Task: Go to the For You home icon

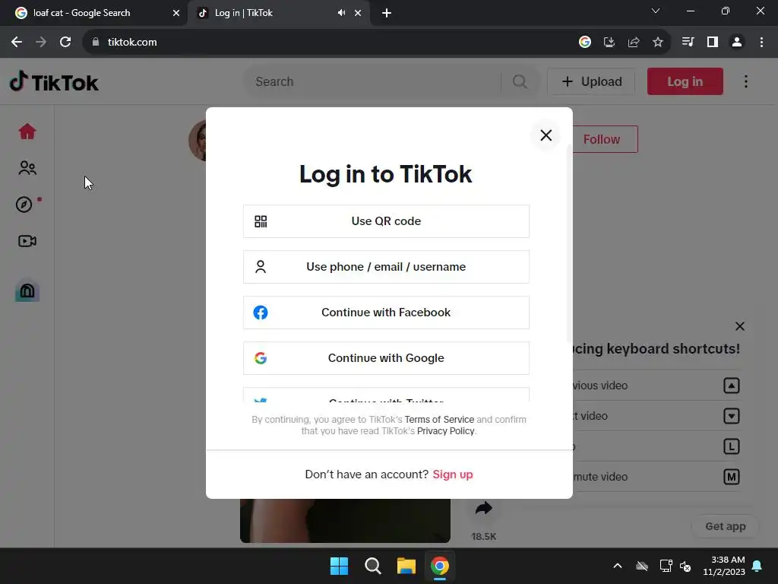Action: click(x=27, y=132)
